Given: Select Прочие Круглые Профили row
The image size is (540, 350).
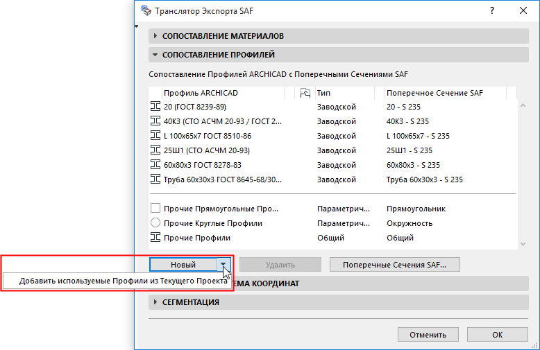Looking at the screenshot, I should [333, 223].
